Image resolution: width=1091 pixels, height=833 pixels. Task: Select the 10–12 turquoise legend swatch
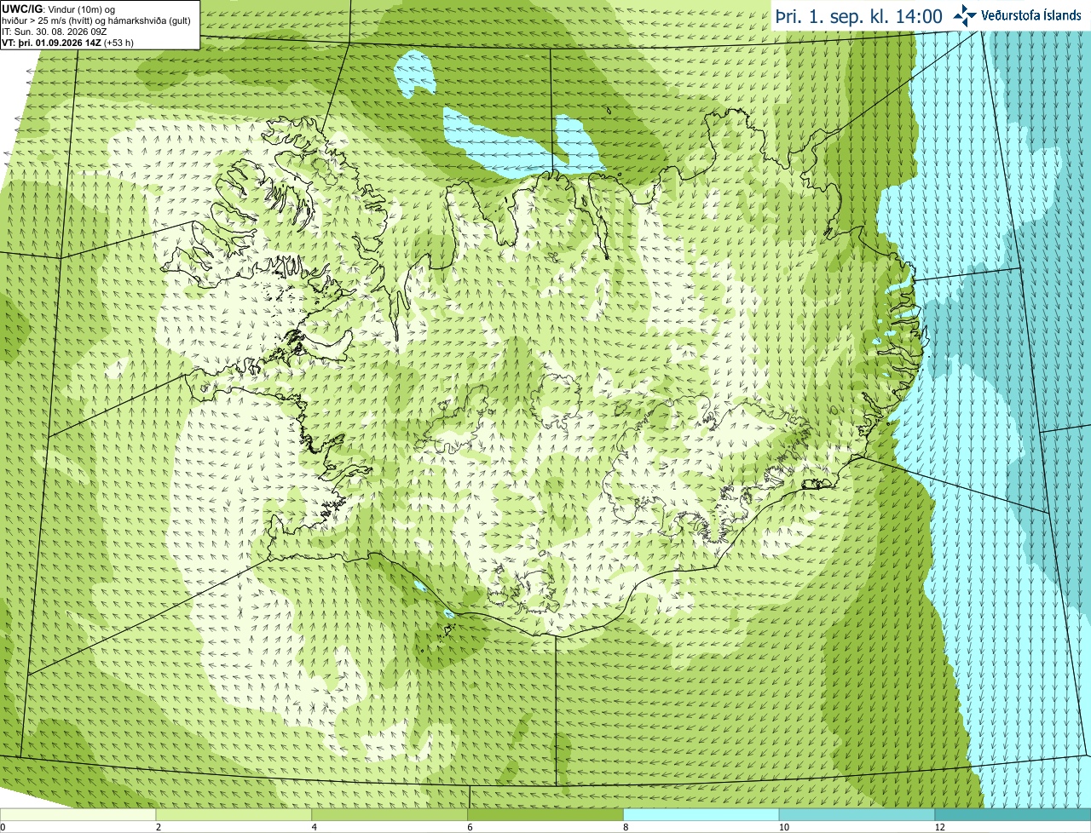pyautogui.click(x=857, y=814)
